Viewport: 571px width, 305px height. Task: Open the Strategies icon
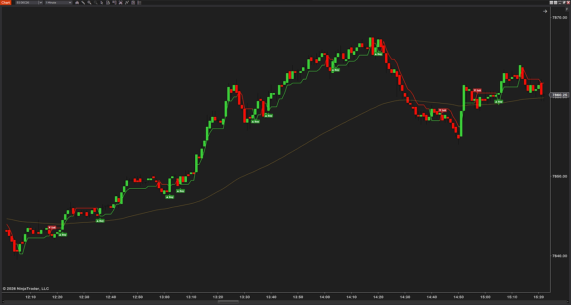pos(133,2)
